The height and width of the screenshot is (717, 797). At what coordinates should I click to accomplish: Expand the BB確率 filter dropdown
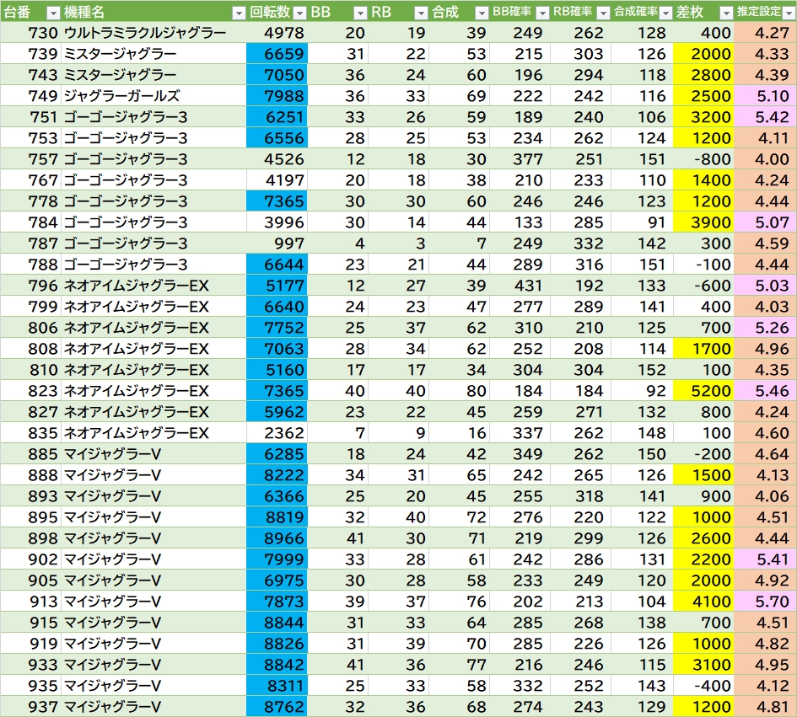(x=541, y=13)
